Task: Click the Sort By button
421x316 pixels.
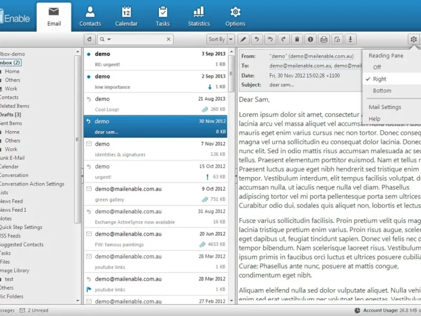Action: coord(217,39)
